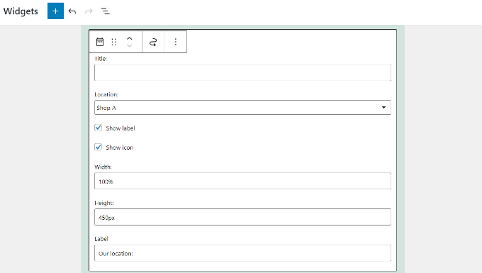Open the list view outline

click(x=106, y=11)
